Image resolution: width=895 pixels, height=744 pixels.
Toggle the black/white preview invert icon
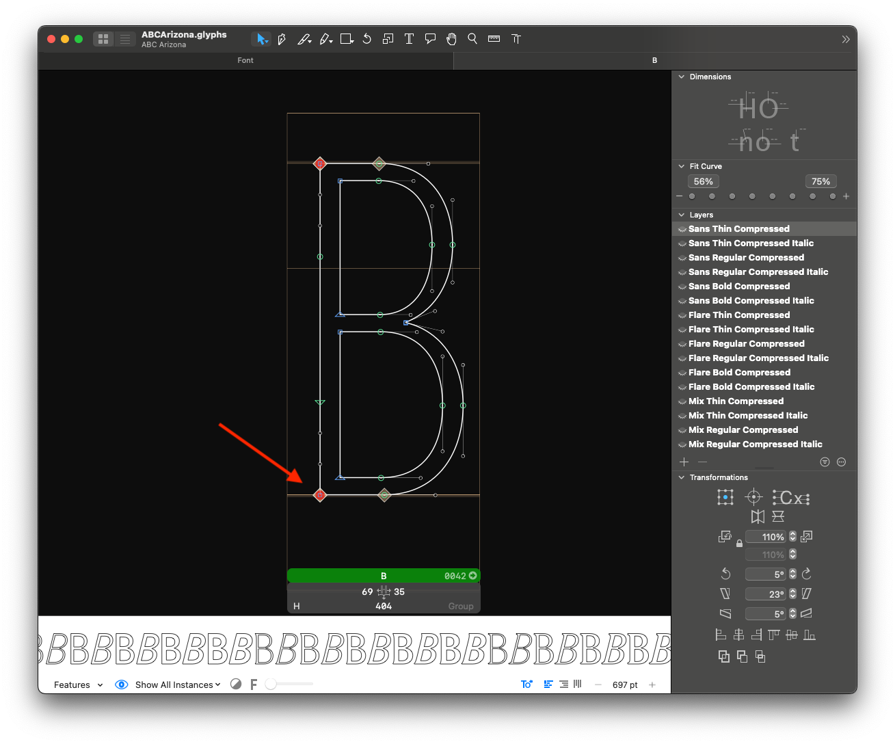click(x=236, y=684)
